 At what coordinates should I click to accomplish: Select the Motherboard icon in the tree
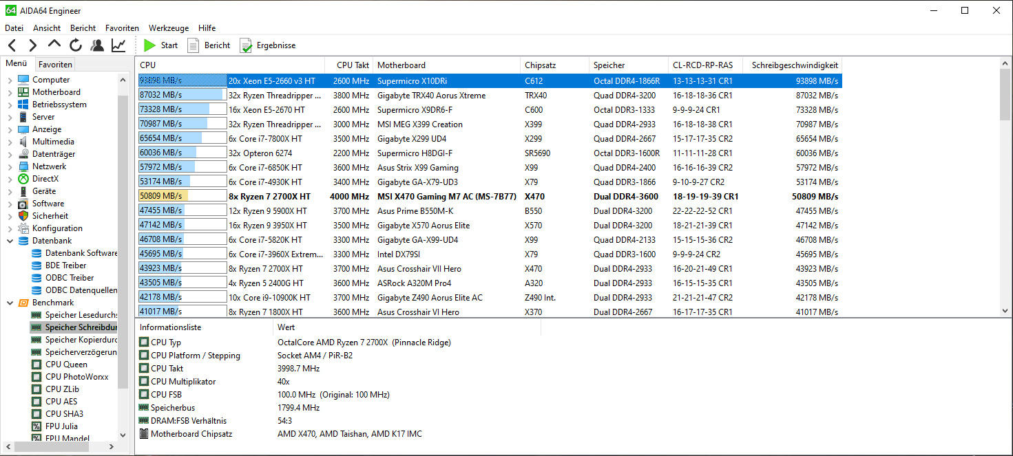[x=23, y=92]
